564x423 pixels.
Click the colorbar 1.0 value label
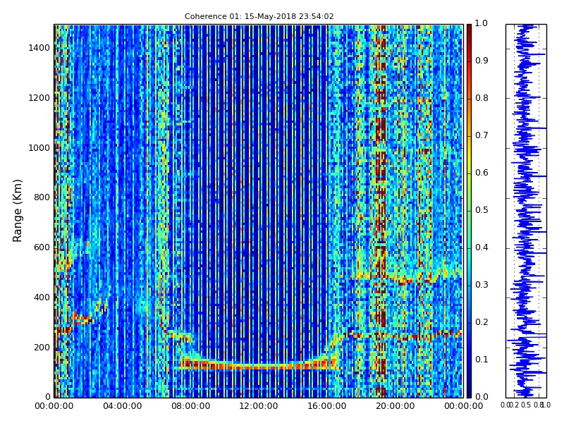482,23
